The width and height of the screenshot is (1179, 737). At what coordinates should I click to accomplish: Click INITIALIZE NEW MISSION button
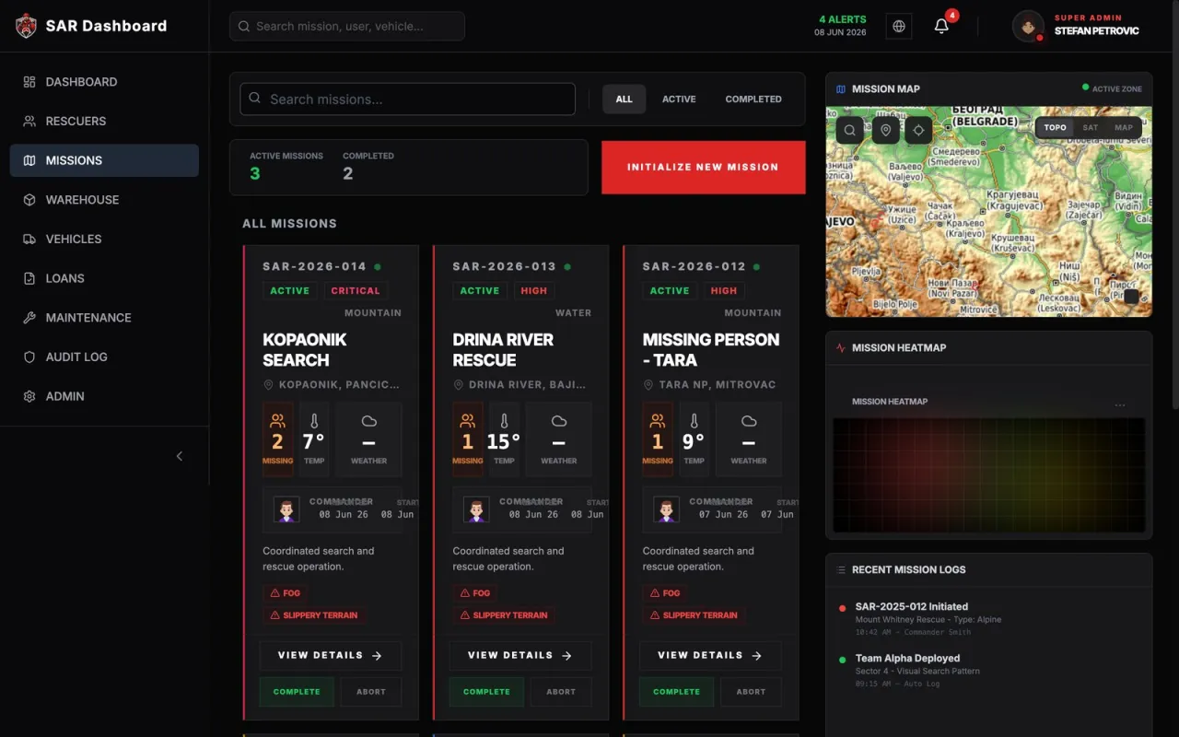tap(704, 167)
